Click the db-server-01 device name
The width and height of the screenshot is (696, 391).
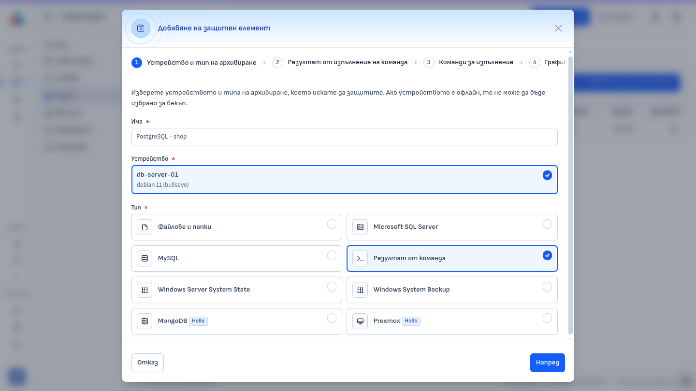(158, 175)
